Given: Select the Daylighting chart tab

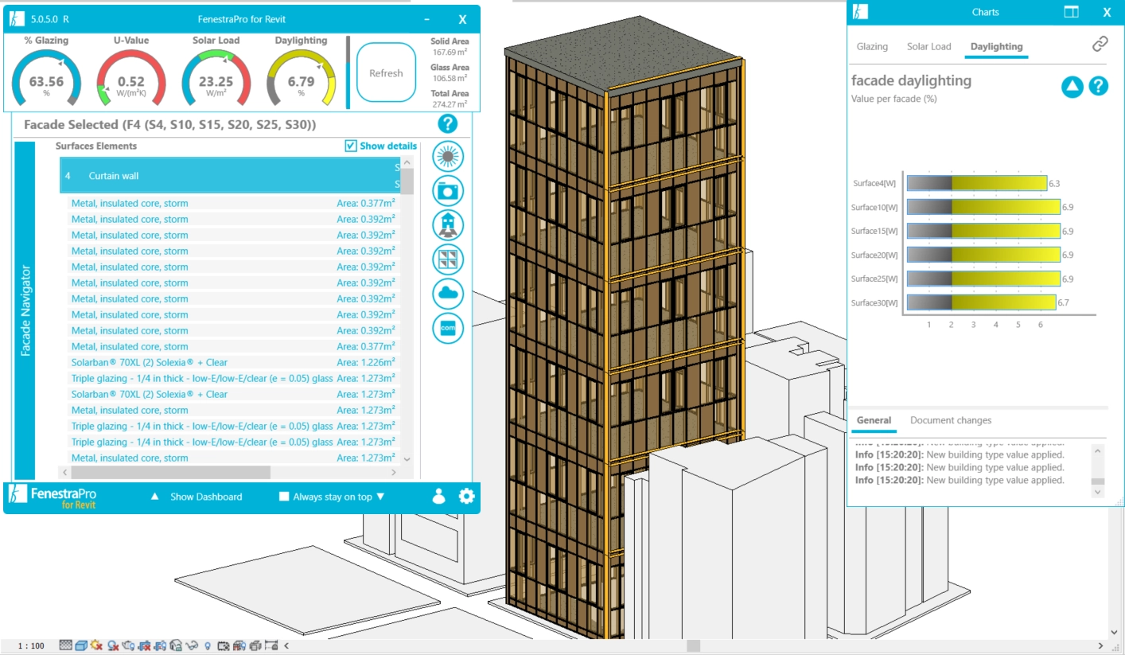Looking at the screenshot, I should pos(996,46).
